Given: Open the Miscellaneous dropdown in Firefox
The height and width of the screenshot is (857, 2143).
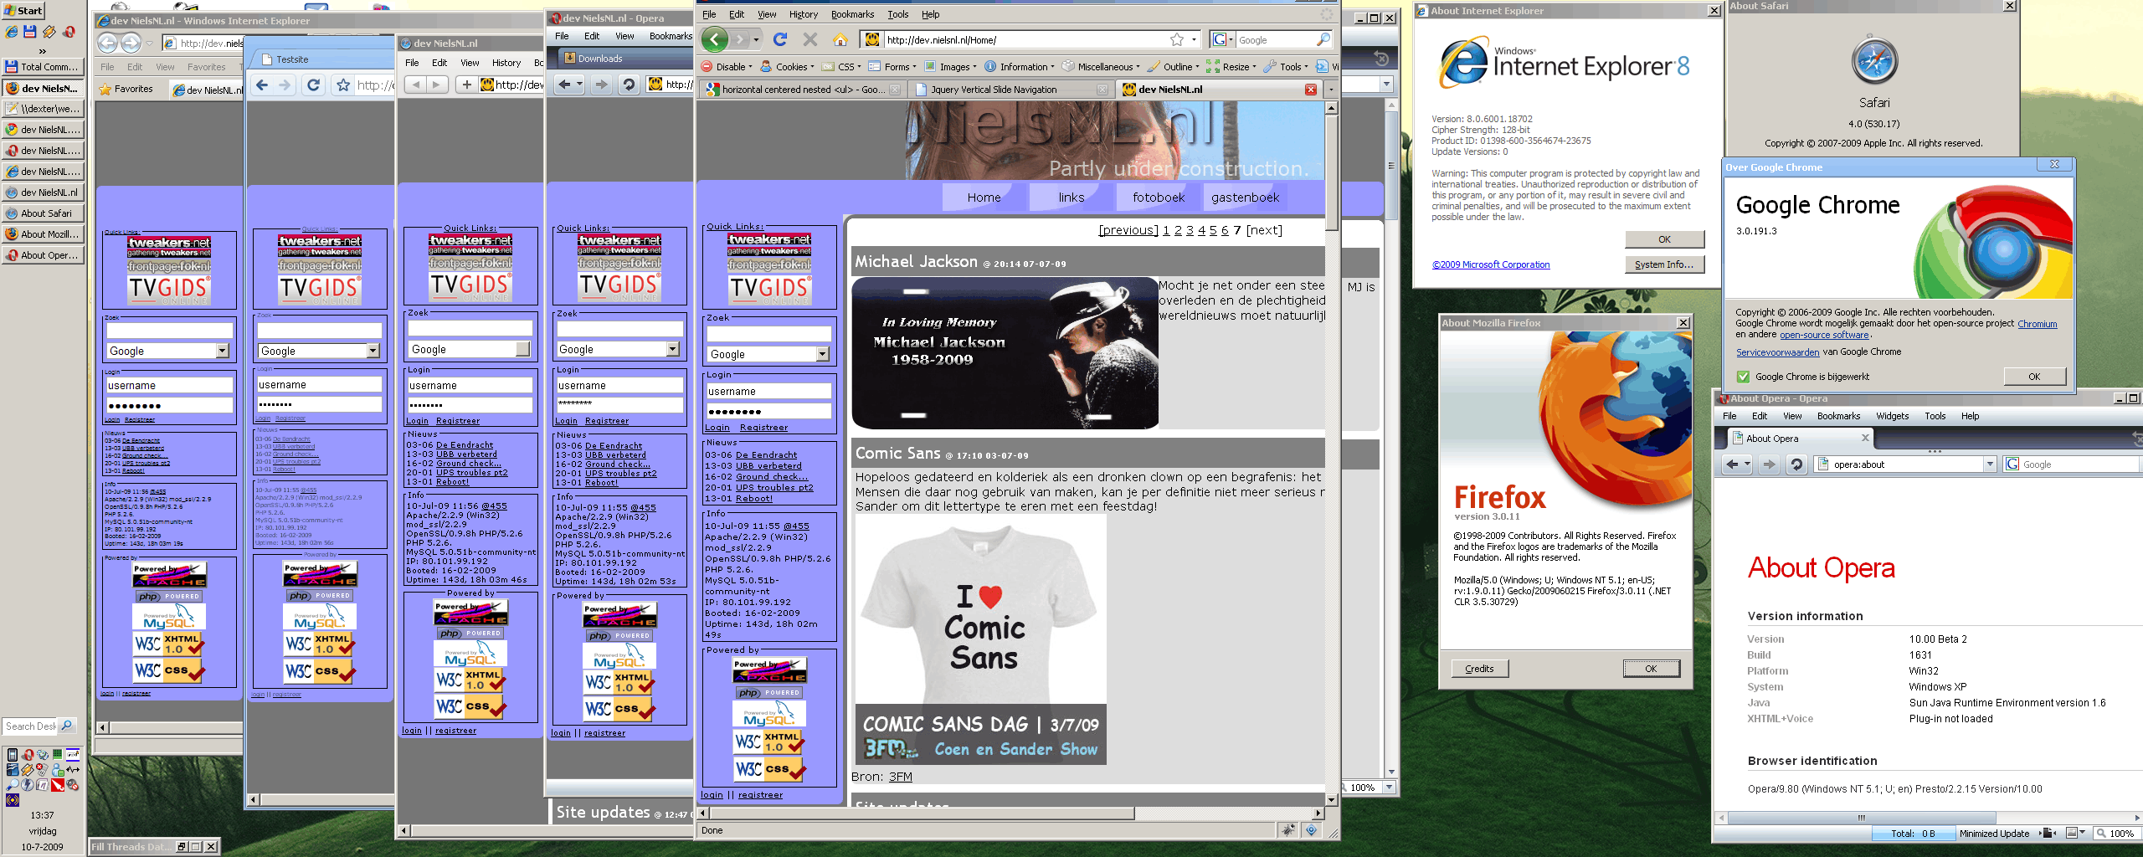Looking at the screenshot, I should [1102, 67].
